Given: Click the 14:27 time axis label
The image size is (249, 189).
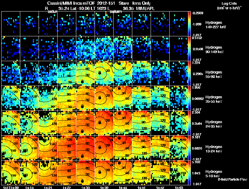Looking at the screenshot, I should 67,188.
